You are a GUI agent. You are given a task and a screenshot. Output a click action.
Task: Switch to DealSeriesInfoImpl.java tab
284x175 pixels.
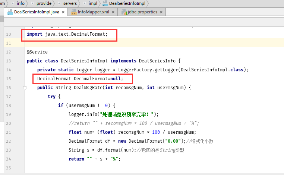36,12
